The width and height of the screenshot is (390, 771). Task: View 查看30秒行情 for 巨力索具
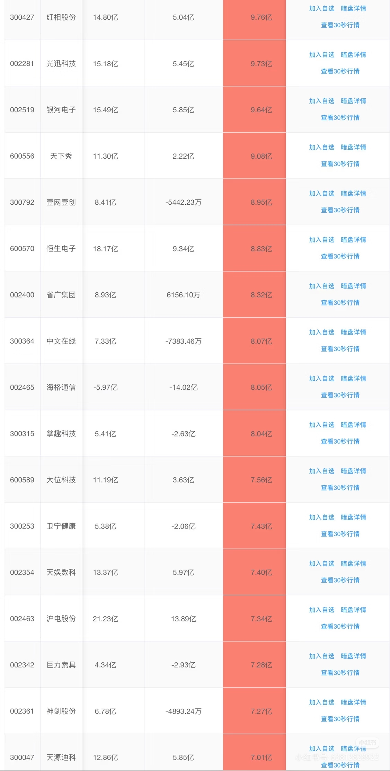[x=340, y=673]
